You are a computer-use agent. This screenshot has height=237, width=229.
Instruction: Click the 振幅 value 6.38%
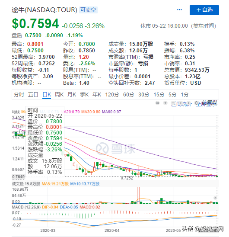point(187,51)
